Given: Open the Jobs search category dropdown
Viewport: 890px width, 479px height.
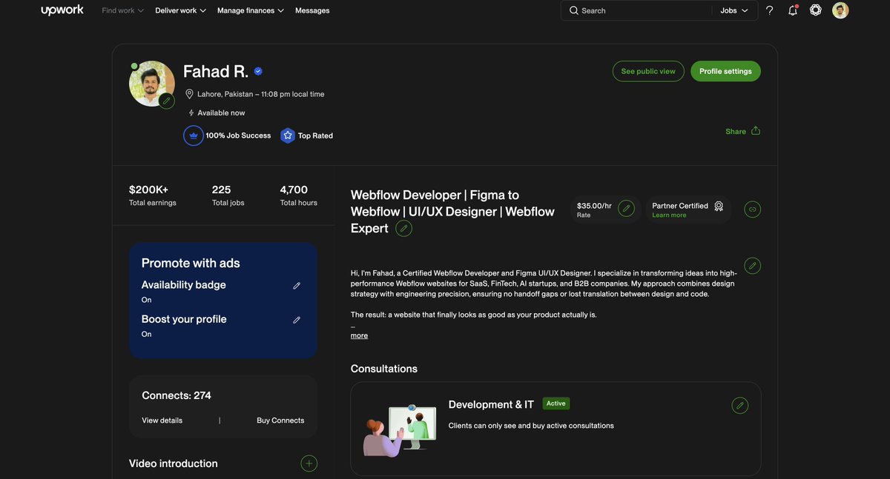Looking at the screenshot, I should (x=734, y=10).
